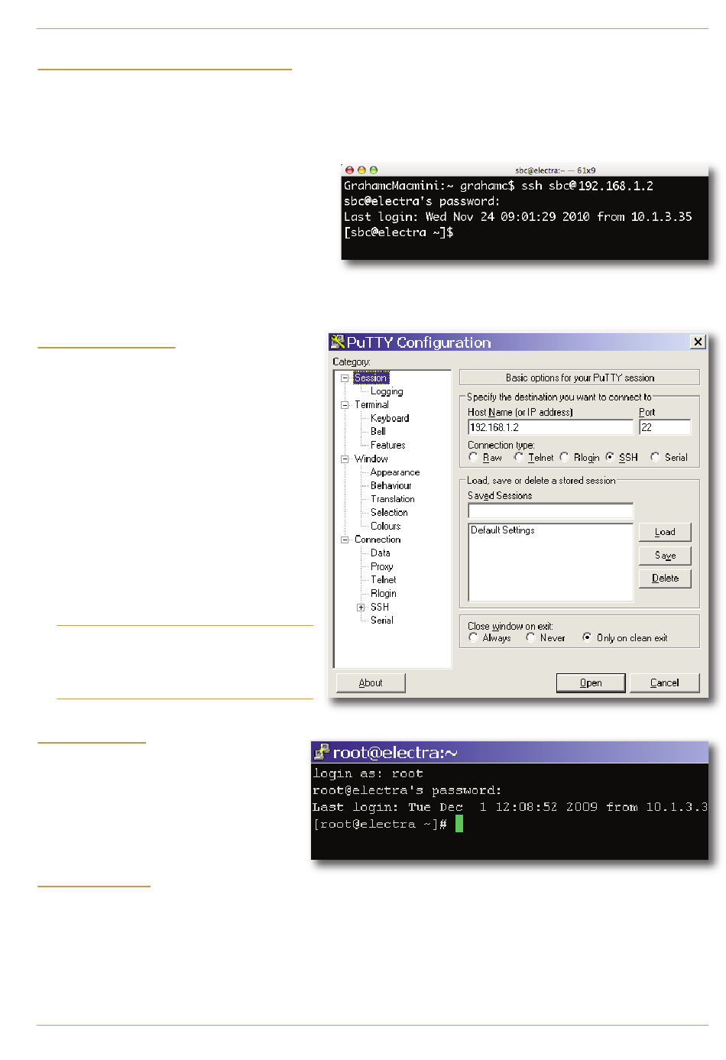Click the yellow minimize button on Mac terminal
726x1060 pixels.
361,170
